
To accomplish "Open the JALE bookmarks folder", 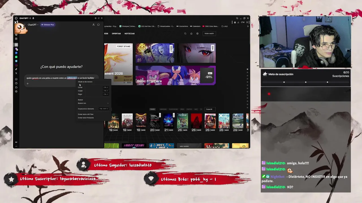I will tap(225, 26).
